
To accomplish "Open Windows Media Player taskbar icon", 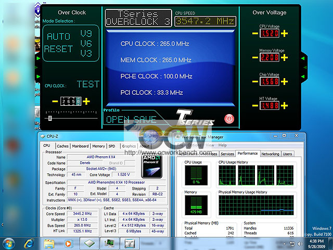I will pos(68,244).
